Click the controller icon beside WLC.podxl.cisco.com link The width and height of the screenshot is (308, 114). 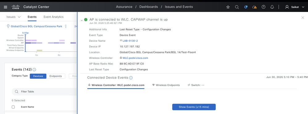pyautogui.click(x=121, y=58)
